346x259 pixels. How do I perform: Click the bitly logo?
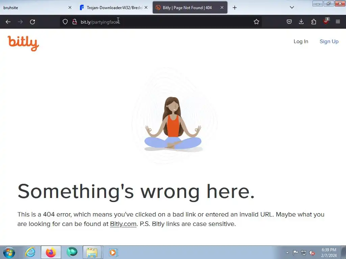pyautogui.click(x=23, y=44)
